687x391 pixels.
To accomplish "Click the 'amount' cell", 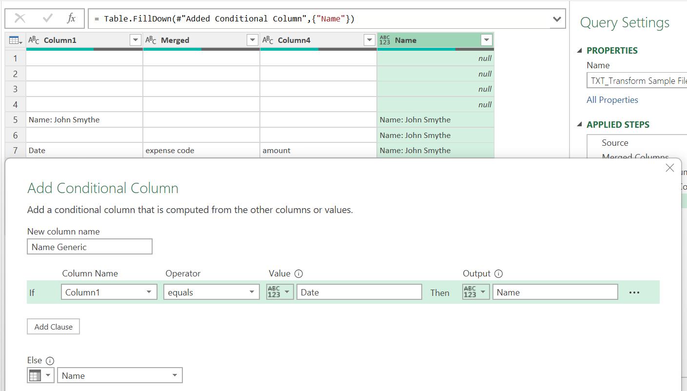I will 318,151.
